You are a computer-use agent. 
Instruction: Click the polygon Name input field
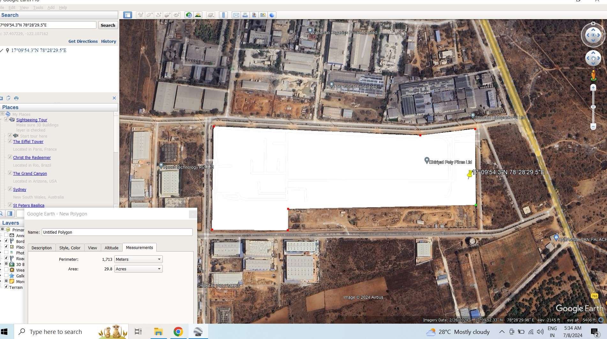tap(117, 232)
